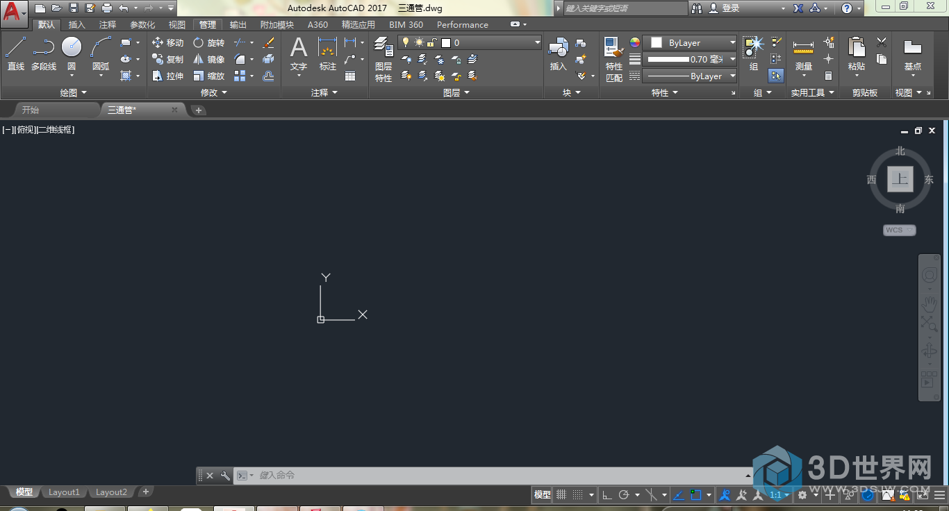Click the 粘贴 (Paste) icon

pos(857,54)
